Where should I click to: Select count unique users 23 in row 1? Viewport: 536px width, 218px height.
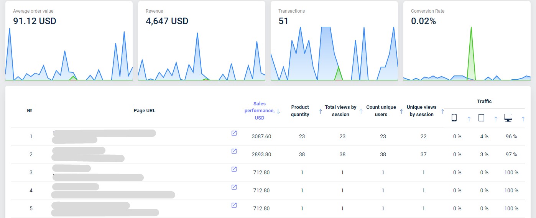pos(383,136)
